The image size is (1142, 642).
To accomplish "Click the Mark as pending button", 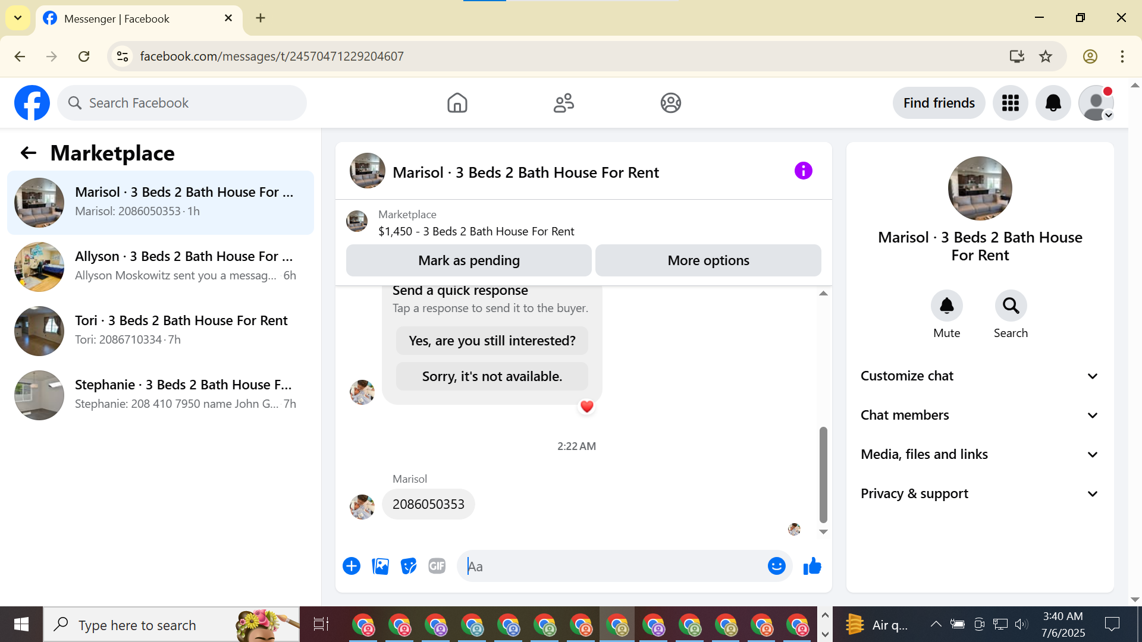I will (x=469, y=261).
